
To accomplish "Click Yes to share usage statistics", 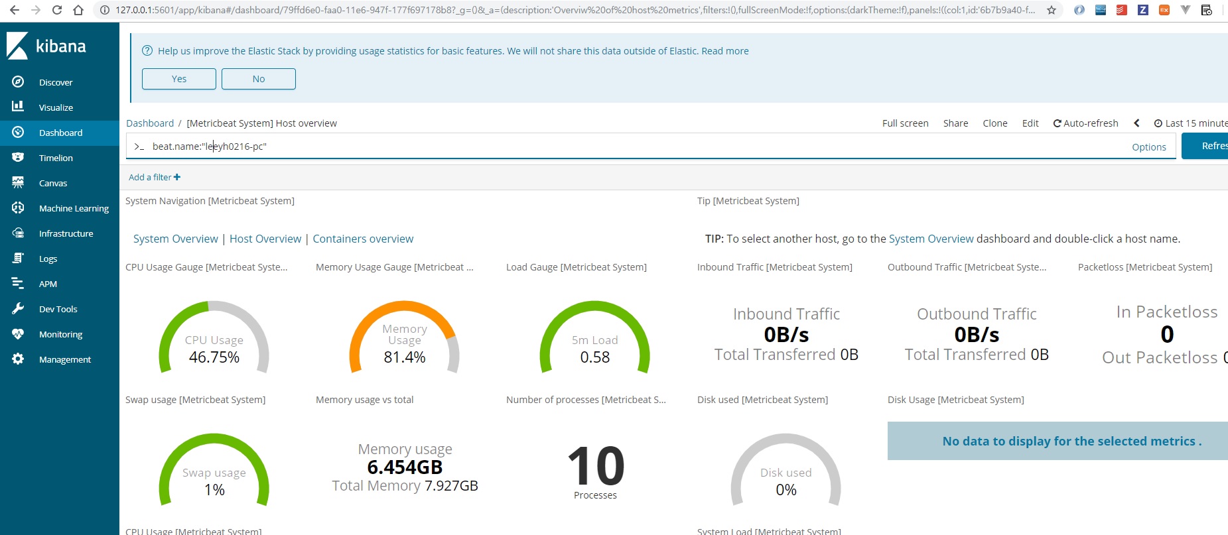I will click(x=179, y=79).
